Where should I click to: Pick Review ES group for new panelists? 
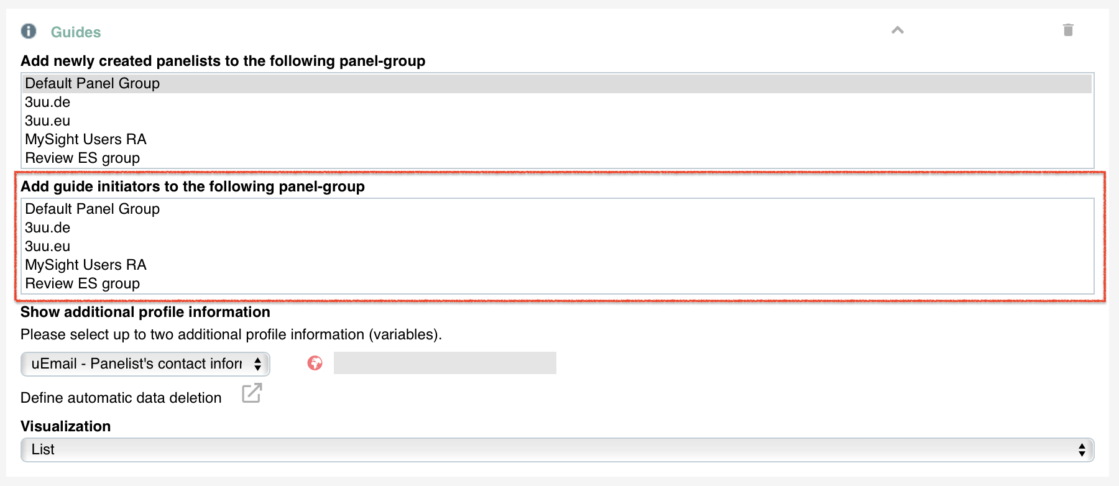click(x=558, y=158)
